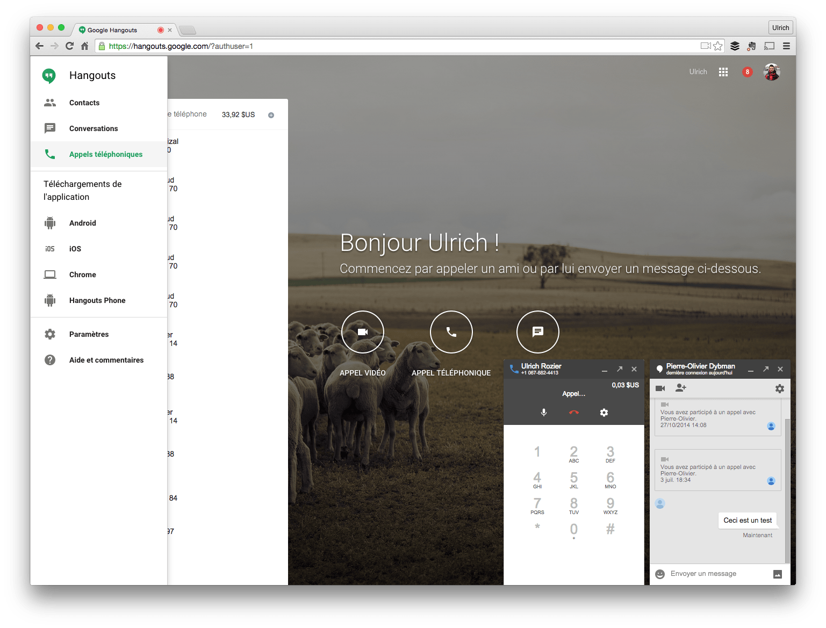Dial digit 6 MNO on the keypad
This screenshot has width=826, height=628.
coord(610,480)
